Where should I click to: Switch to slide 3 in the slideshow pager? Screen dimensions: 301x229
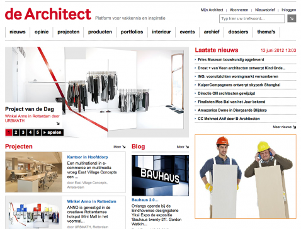(x=23, y=132)
